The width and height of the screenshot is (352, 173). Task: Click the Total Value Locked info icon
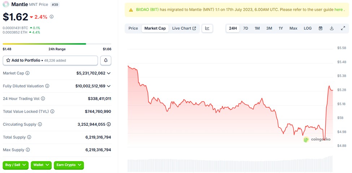(52, 112)
